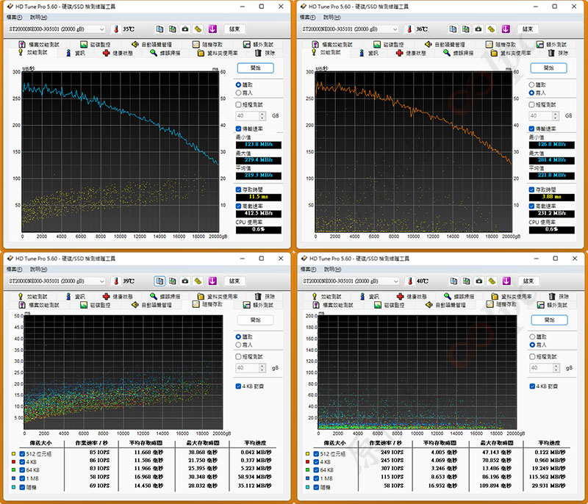Click trash can 抹除 icon in 39°C window
Viewport: 588px width, 504px height.
coord(258,296)
